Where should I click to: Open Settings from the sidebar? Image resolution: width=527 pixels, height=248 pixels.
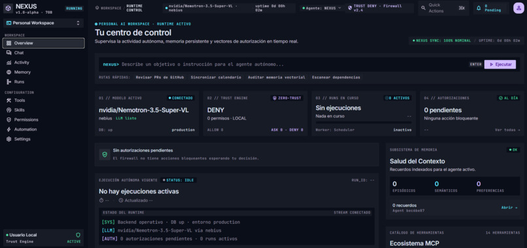click(43, 139)
